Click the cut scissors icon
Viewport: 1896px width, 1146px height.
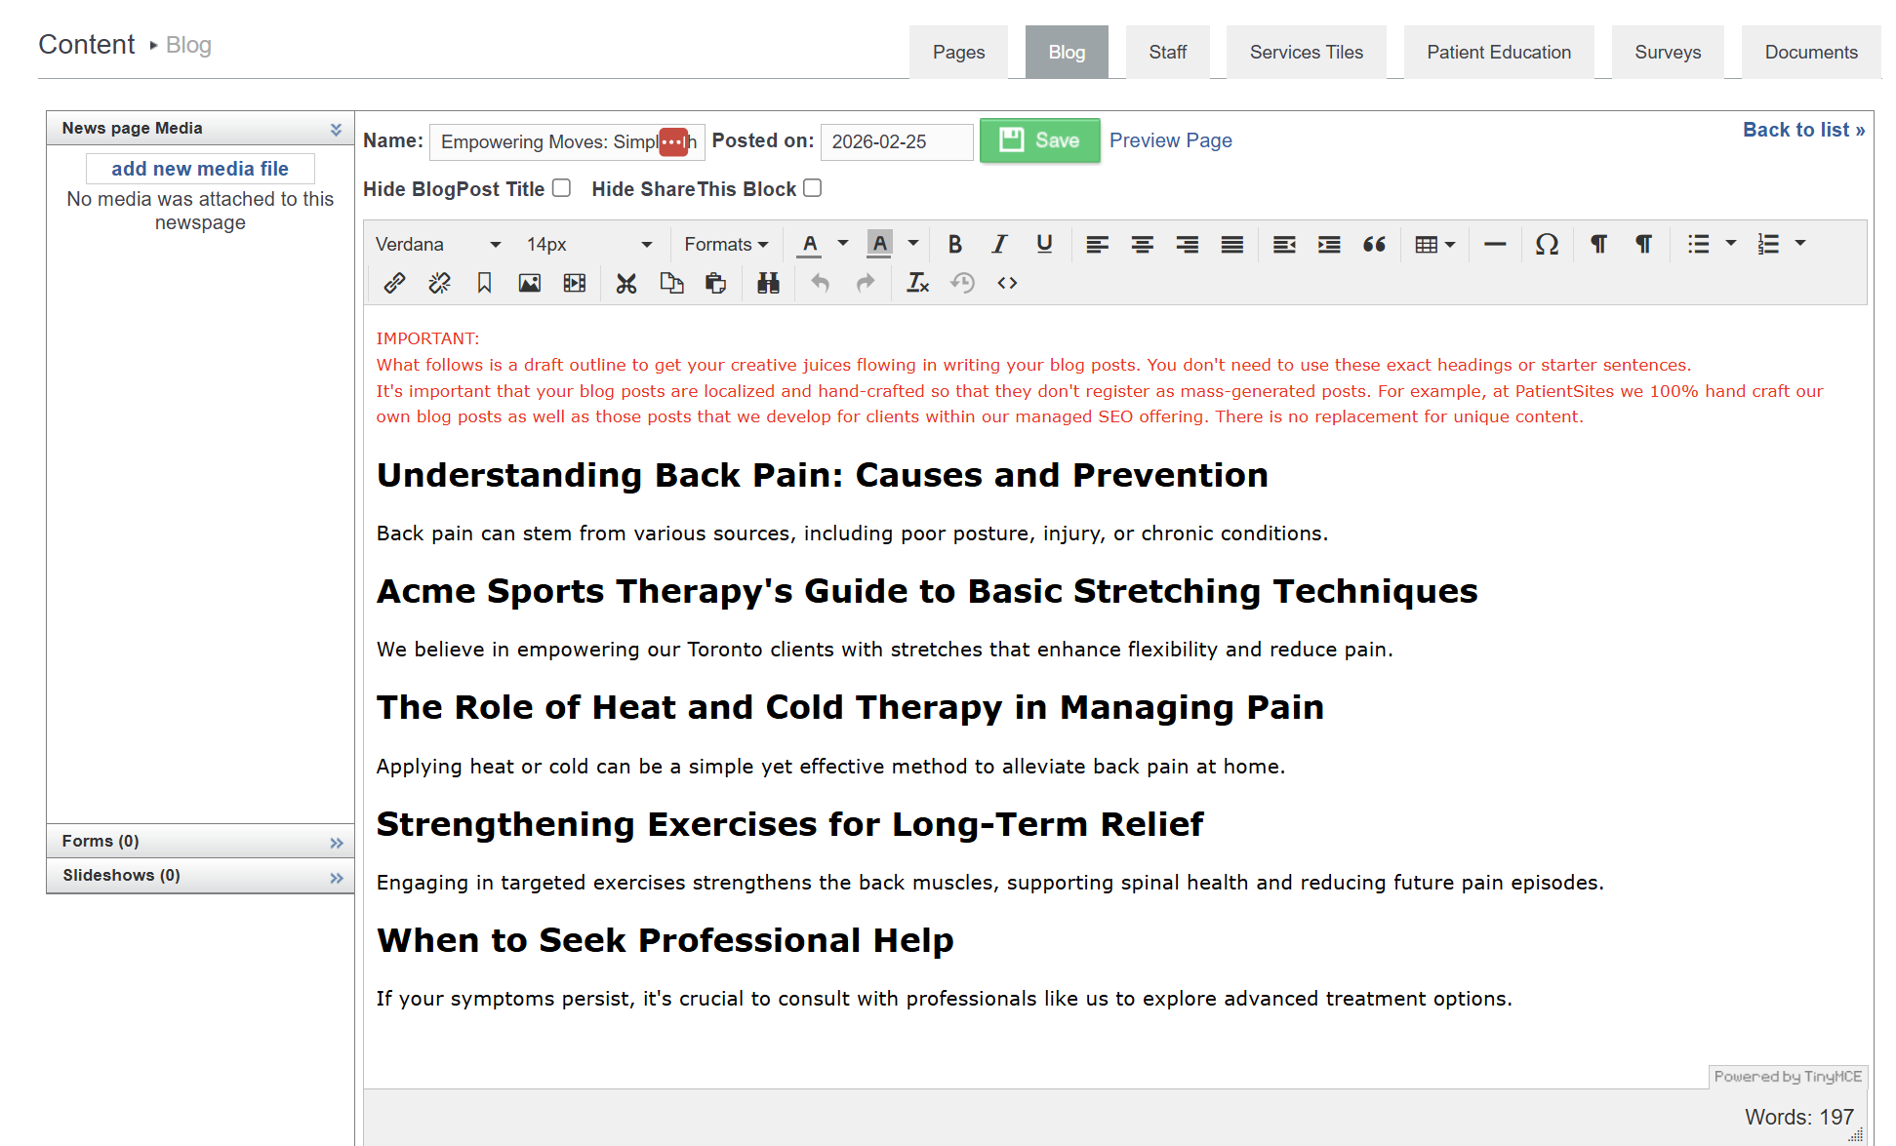point(625,283)
